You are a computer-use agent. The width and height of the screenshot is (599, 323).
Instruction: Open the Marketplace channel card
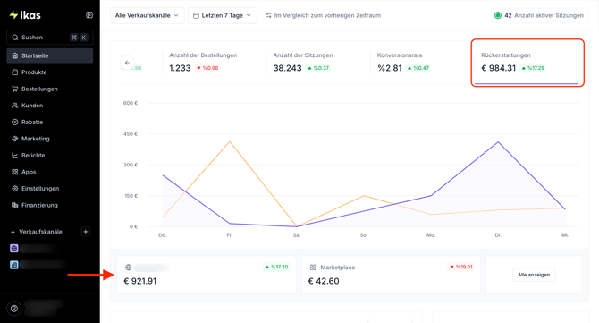pyautogui.click(x=391, y=275)
